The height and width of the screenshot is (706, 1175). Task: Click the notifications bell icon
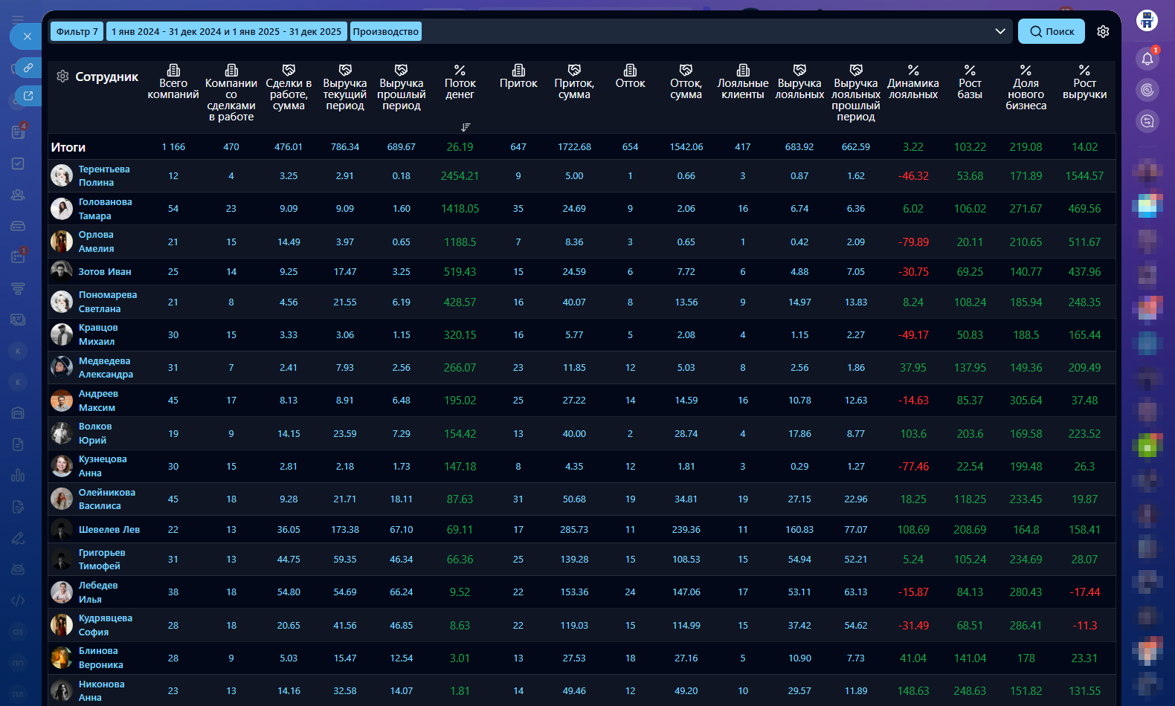1147,59
